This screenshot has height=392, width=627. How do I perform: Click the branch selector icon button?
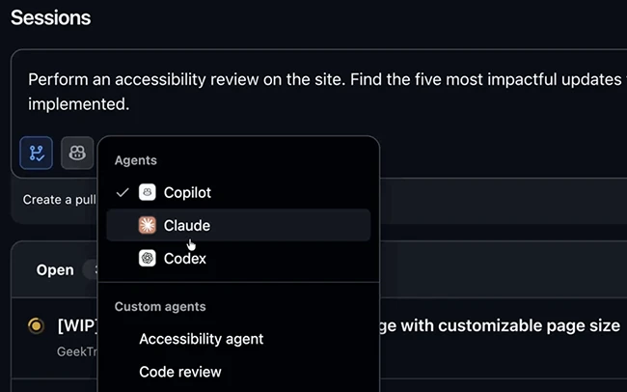(x=37, y=153)
